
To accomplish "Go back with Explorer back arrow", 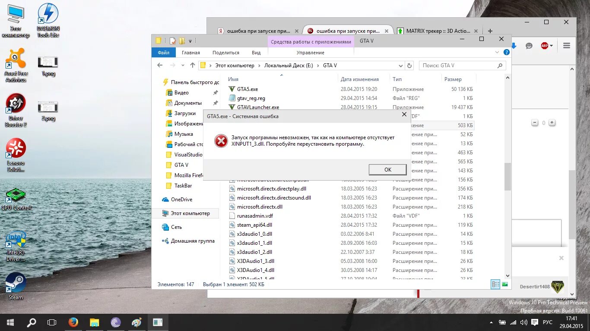I will [160, 66].
